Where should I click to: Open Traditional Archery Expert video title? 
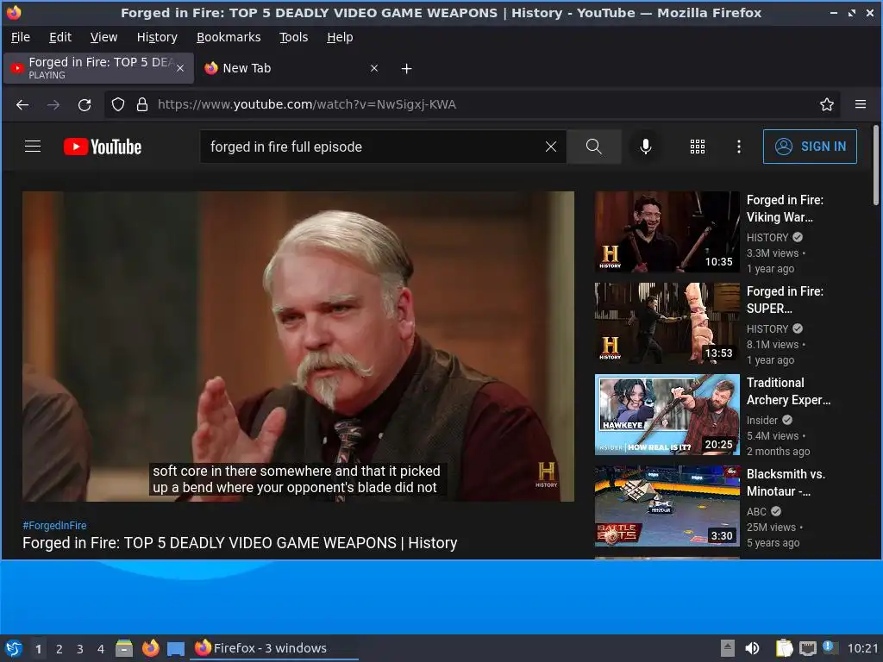point(788,391)
